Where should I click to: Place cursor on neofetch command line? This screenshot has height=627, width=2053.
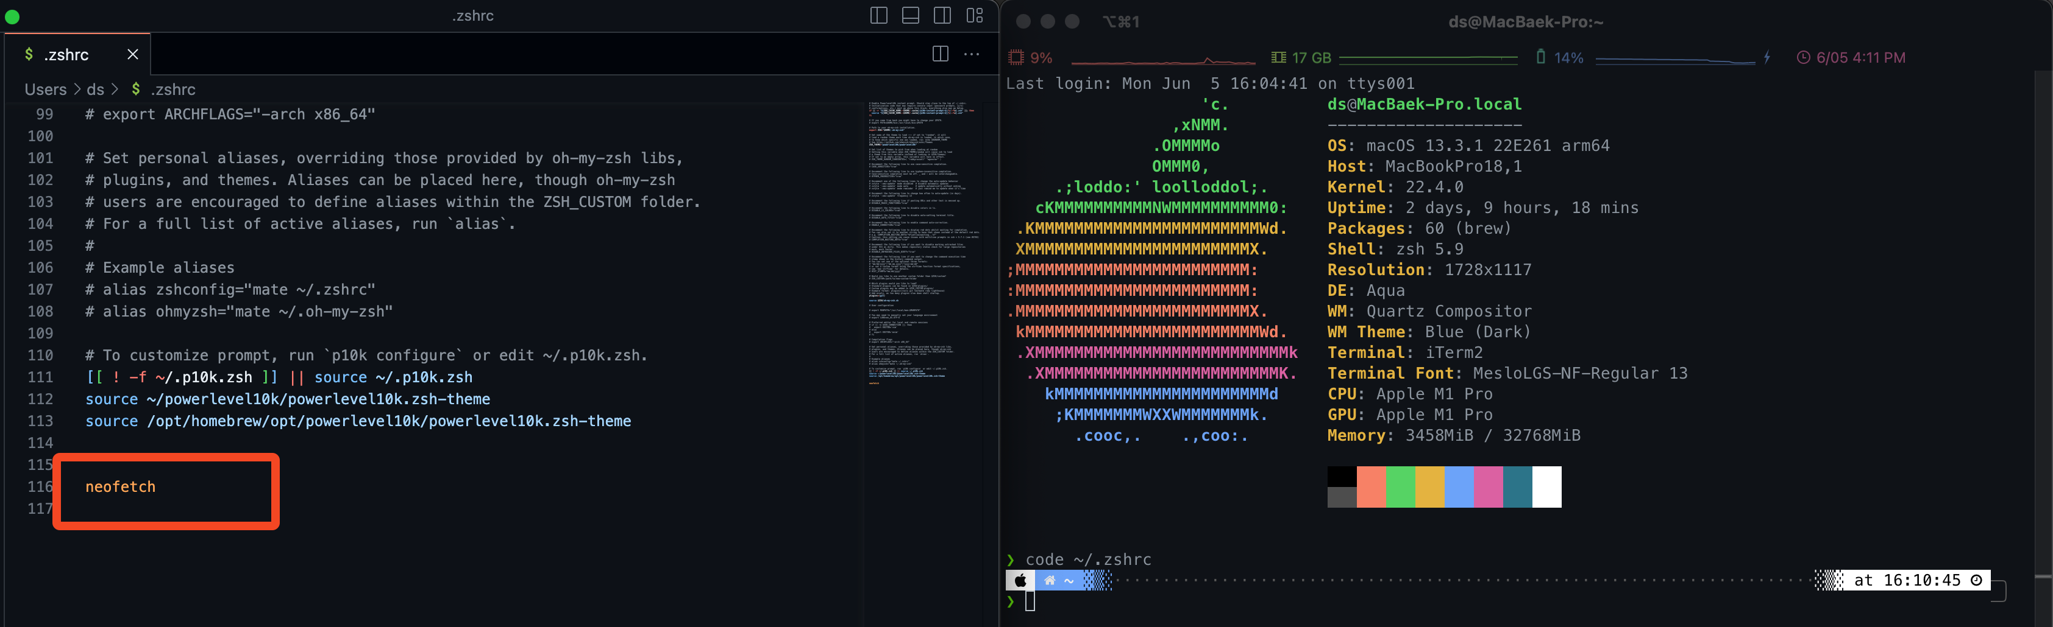coord(120,487)
